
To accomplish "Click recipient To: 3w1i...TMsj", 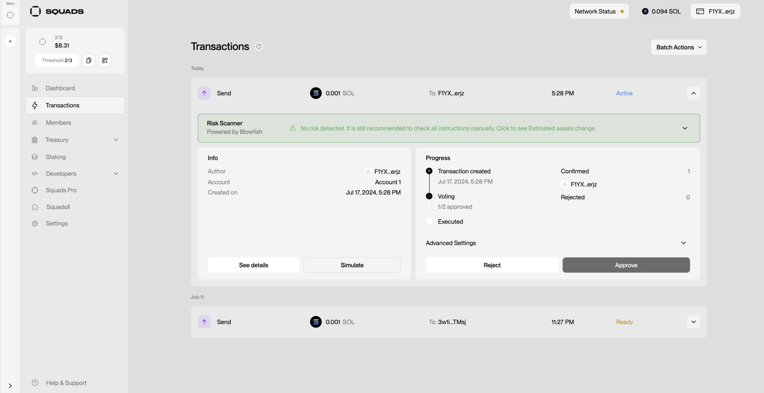I will point(447,322).
